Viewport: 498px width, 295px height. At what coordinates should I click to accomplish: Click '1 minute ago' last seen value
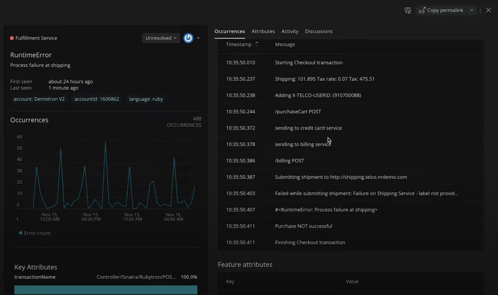pos(63,88)
